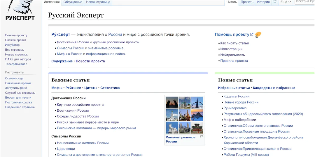315x157 pixels.
Task: Click the hand icon next to Помощь проекту
Action: (258, 35)
